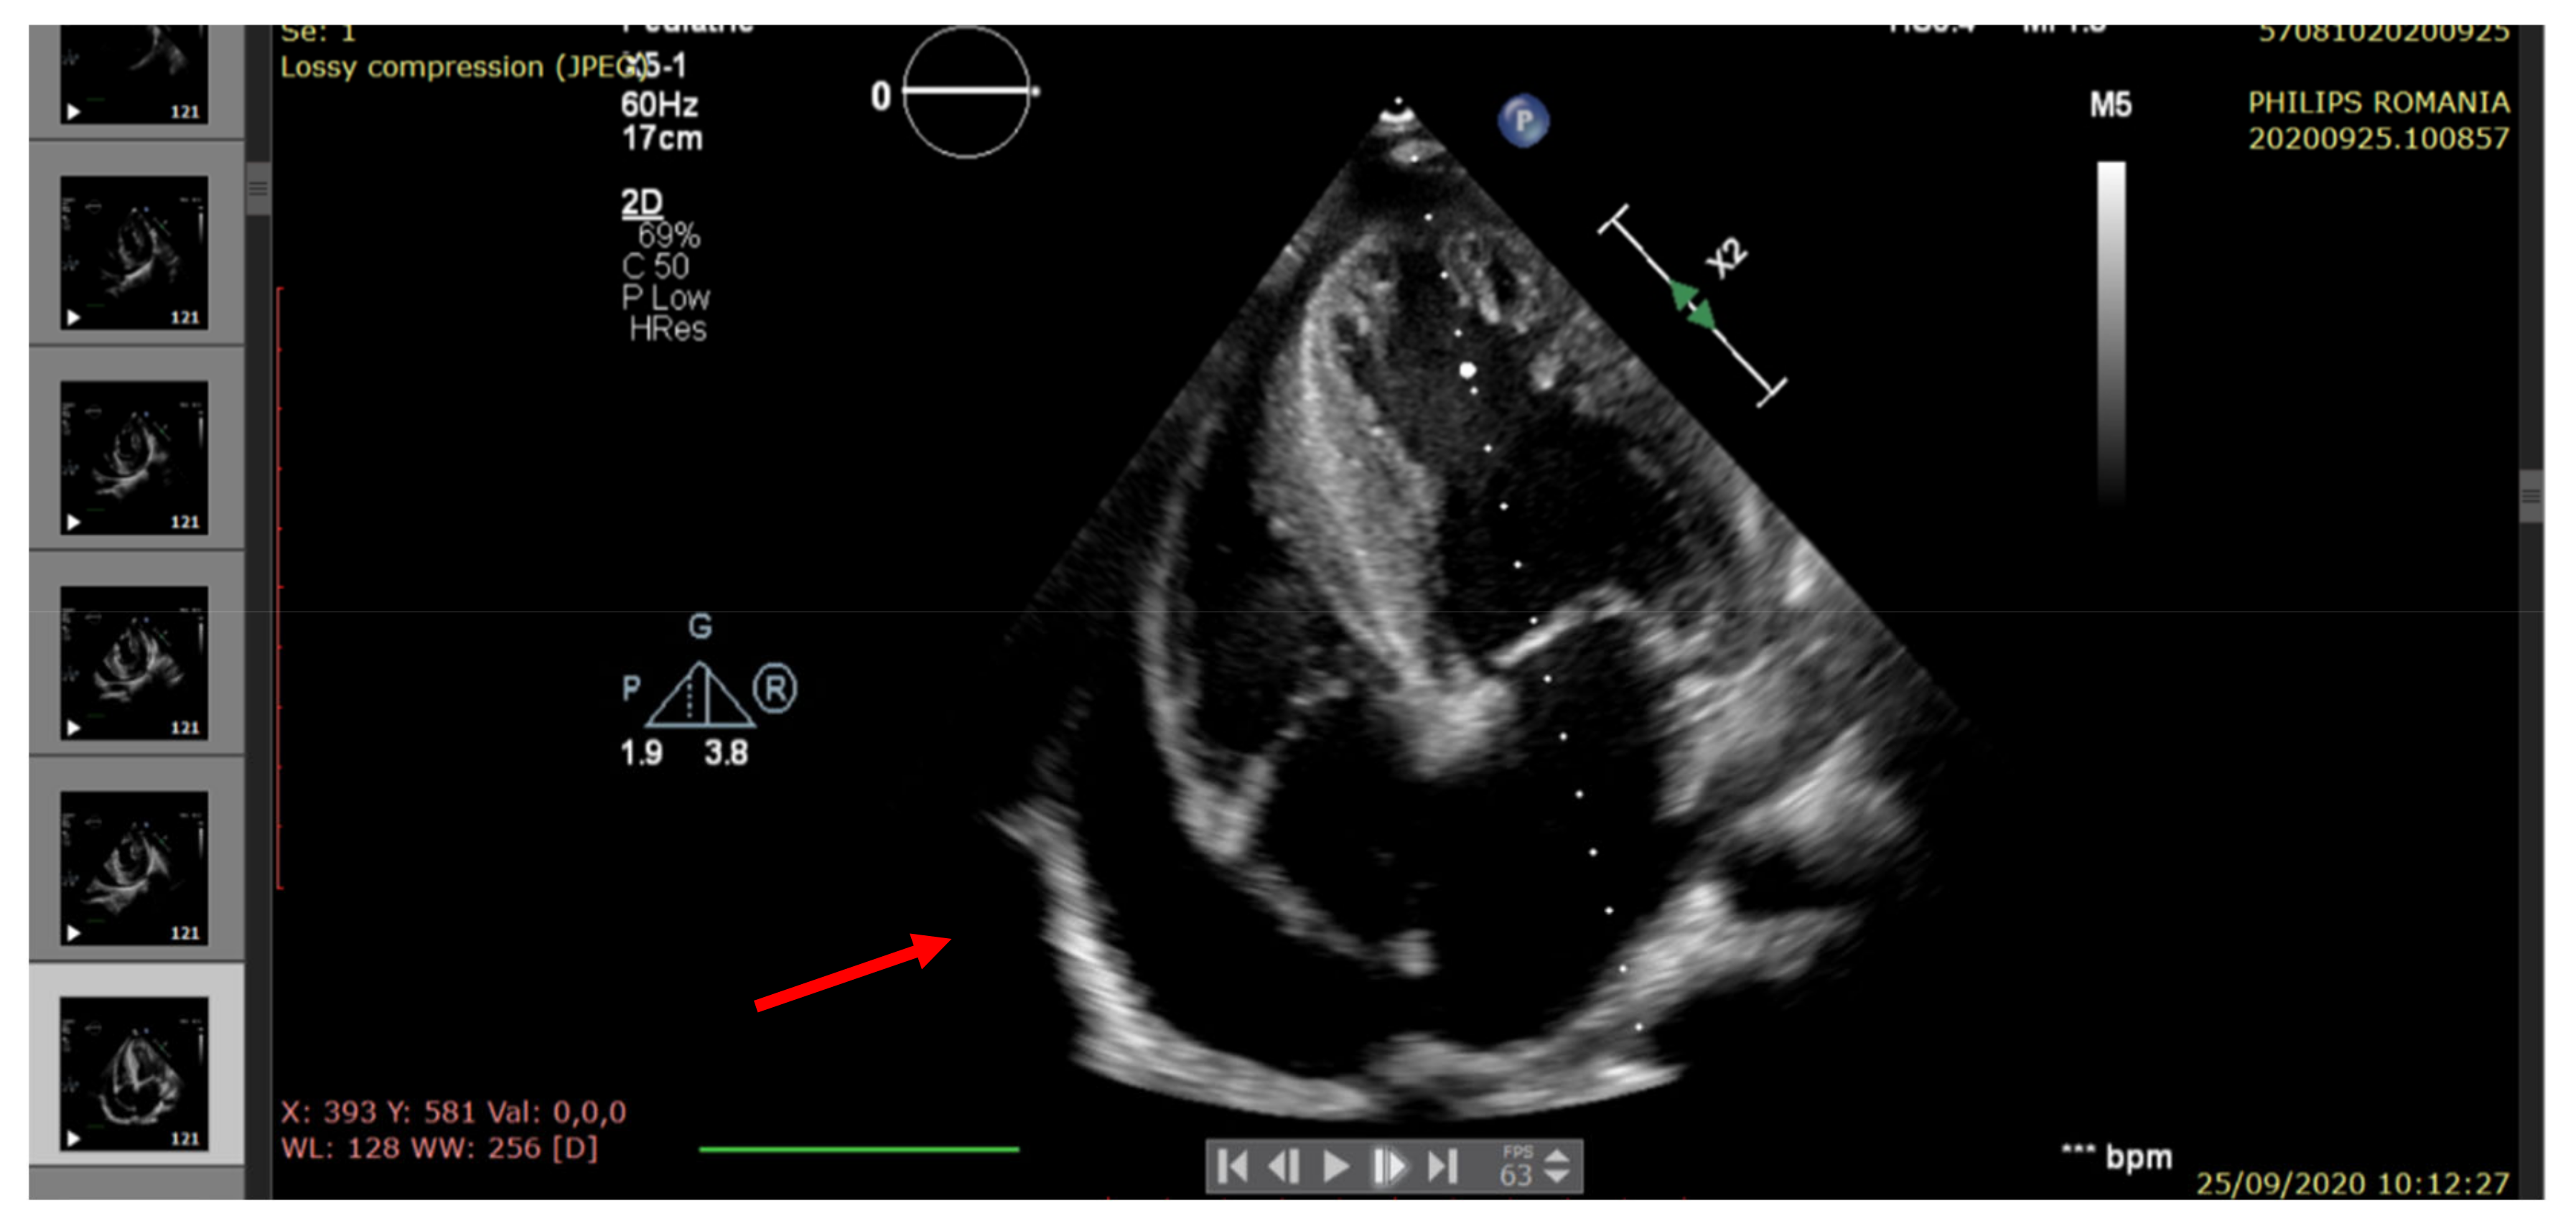Image resolution: width=2576 pixels, height=1226 pixels.
Task: Click the circled R indicator icon
Action: (775, 689)
